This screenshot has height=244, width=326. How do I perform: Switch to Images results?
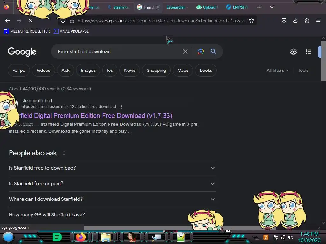(x=88, y=70)
